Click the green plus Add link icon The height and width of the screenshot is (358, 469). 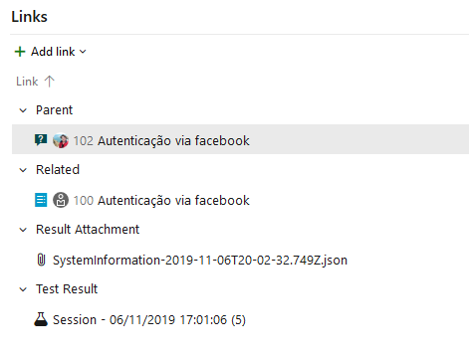pyautogui.click(x=20, y=52)
